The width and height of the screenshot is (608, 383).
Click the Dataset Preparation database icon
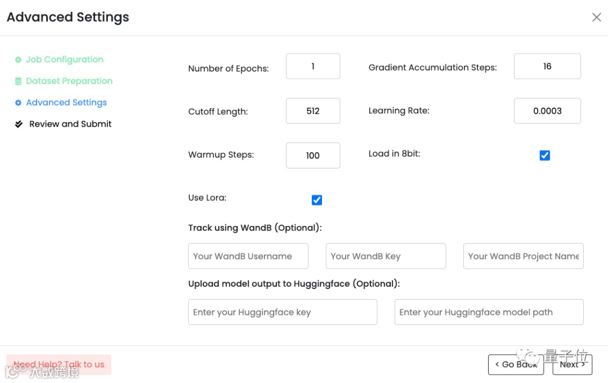[x=18, y=81]
